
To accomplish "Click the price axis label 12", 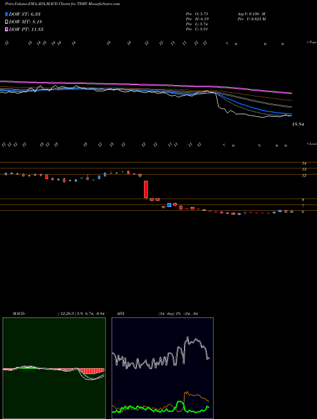I will coord(304,176).
